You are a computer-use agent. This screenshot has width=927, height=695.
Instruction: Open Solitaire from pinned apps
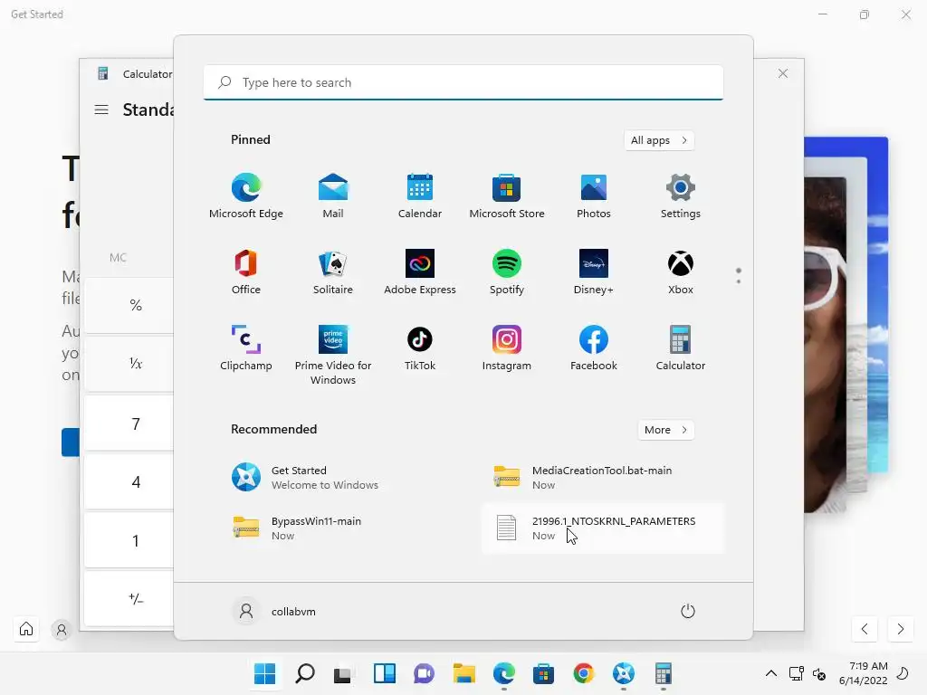pyautogui.click(x=333, y=272)
